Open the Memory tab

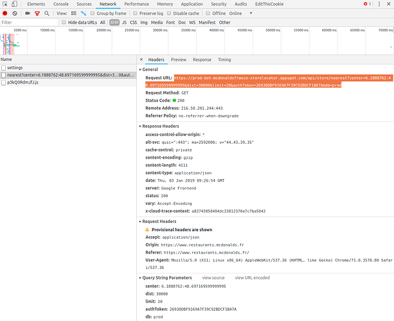click(x=165, y=4)
